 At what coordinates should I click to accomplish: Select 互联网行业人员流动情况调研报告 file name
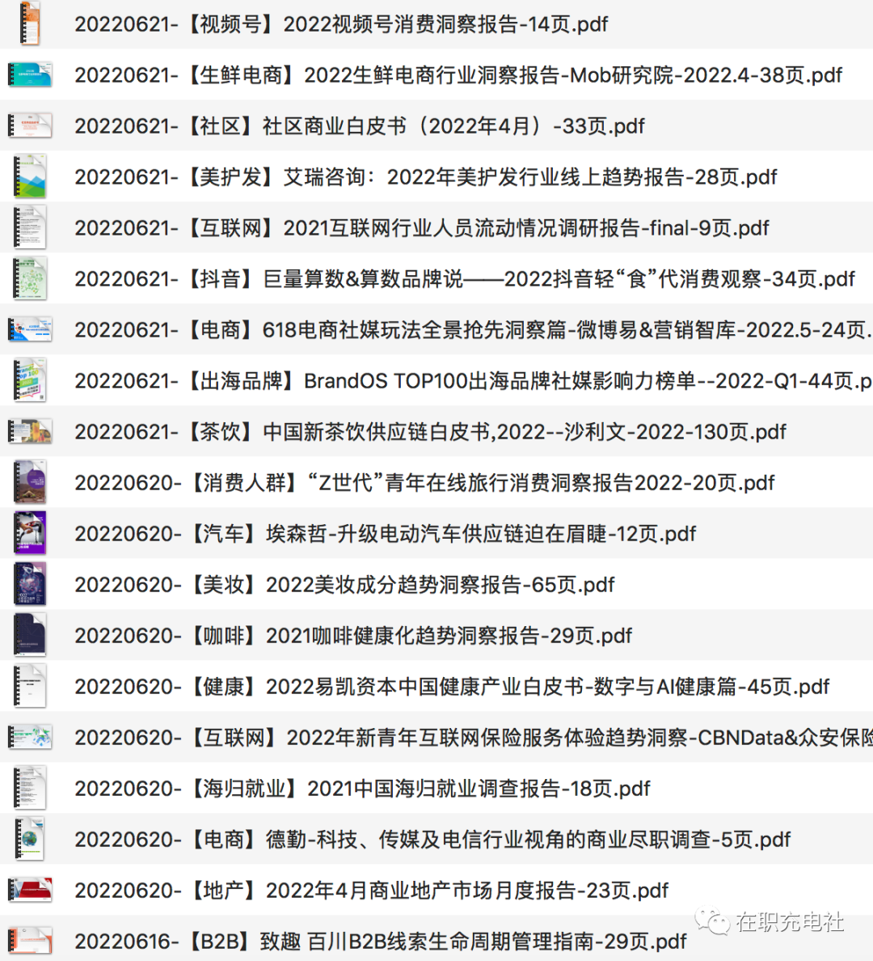point(421,228)
